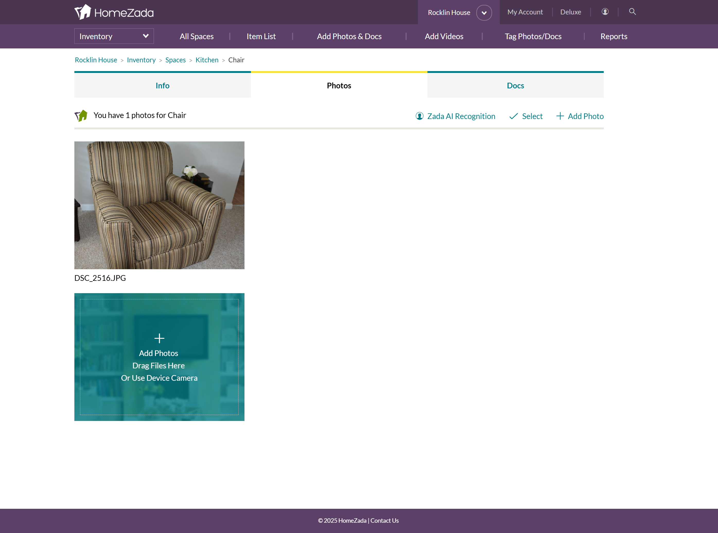718x533 pixels.
Task: Click the plus icon beside Add Photo
Action: coord(560,116)
